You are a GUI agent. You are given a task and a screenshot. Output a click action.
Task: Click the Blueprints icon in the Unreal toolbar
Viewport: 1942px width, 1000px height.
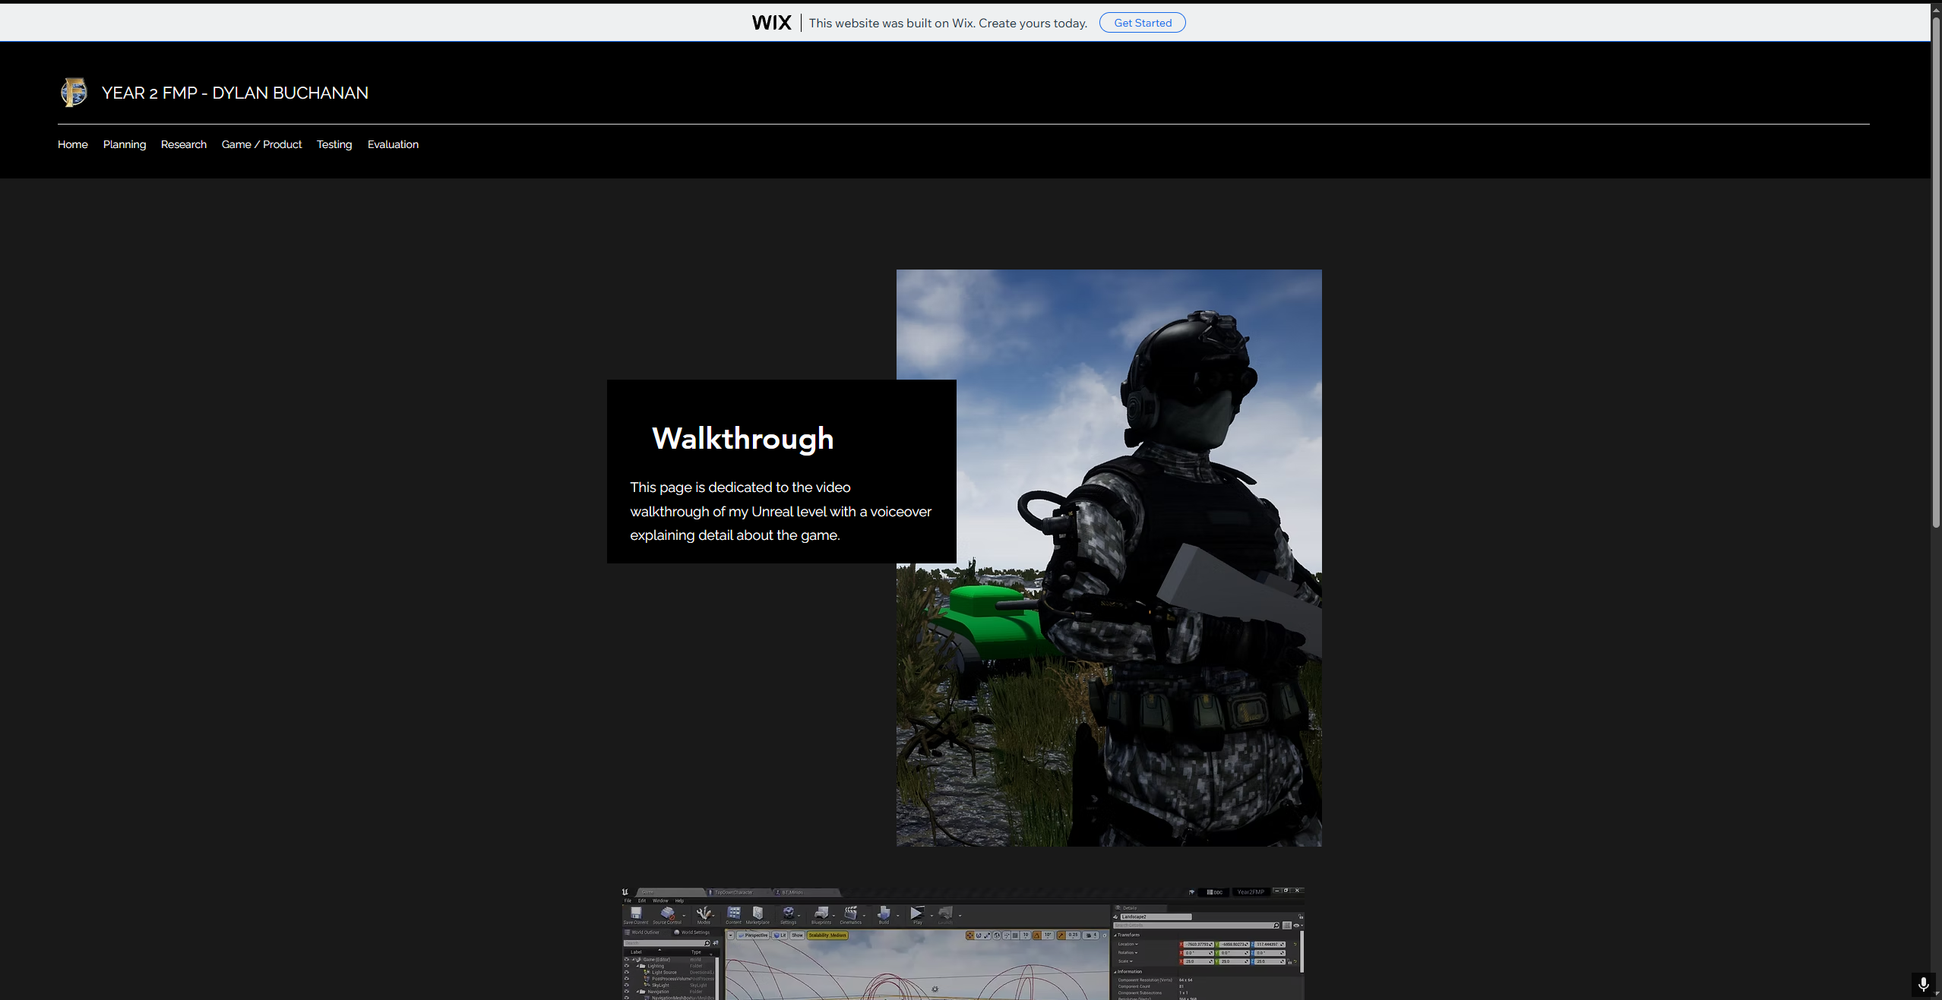[821, 913]
